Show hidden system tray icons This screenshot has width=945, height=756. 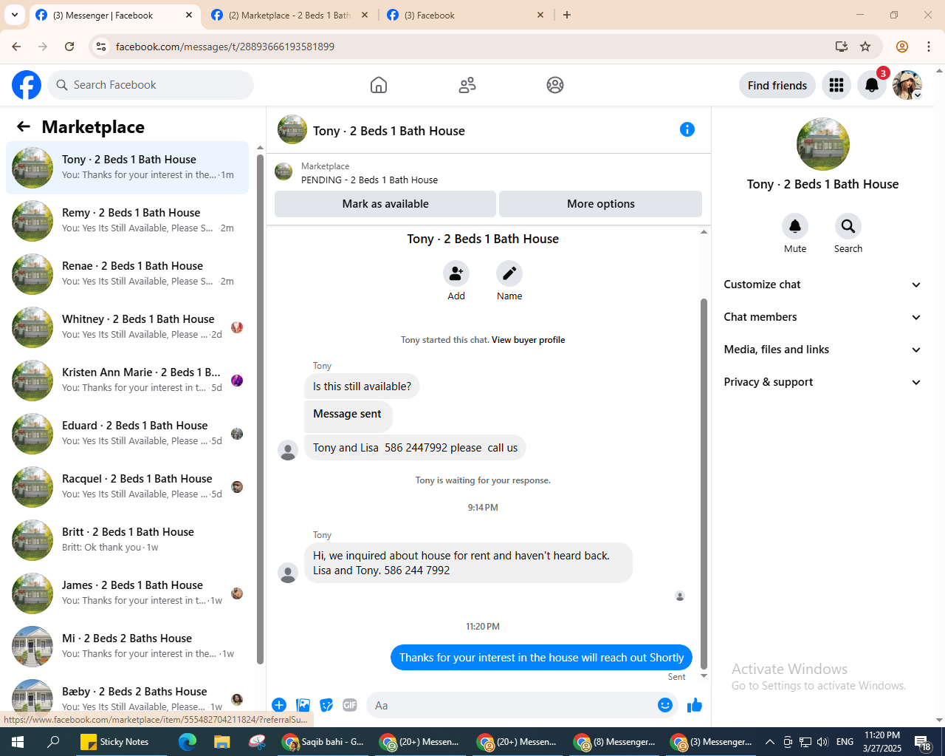tap(769, 742)
